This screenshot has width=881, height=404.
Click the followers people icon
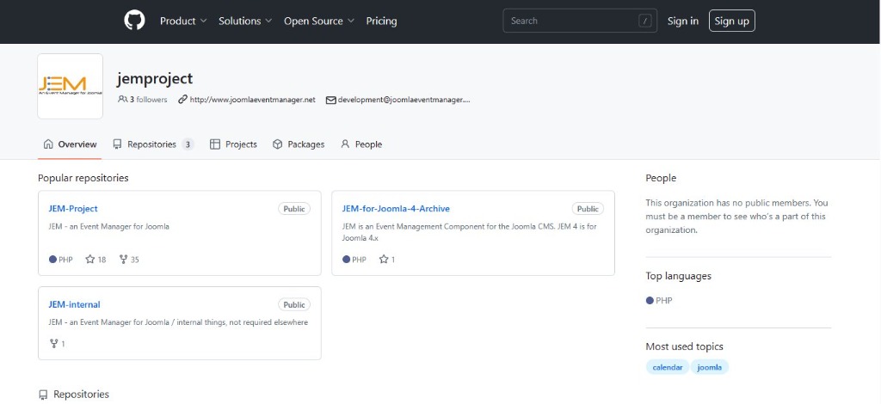coord(122,100)
